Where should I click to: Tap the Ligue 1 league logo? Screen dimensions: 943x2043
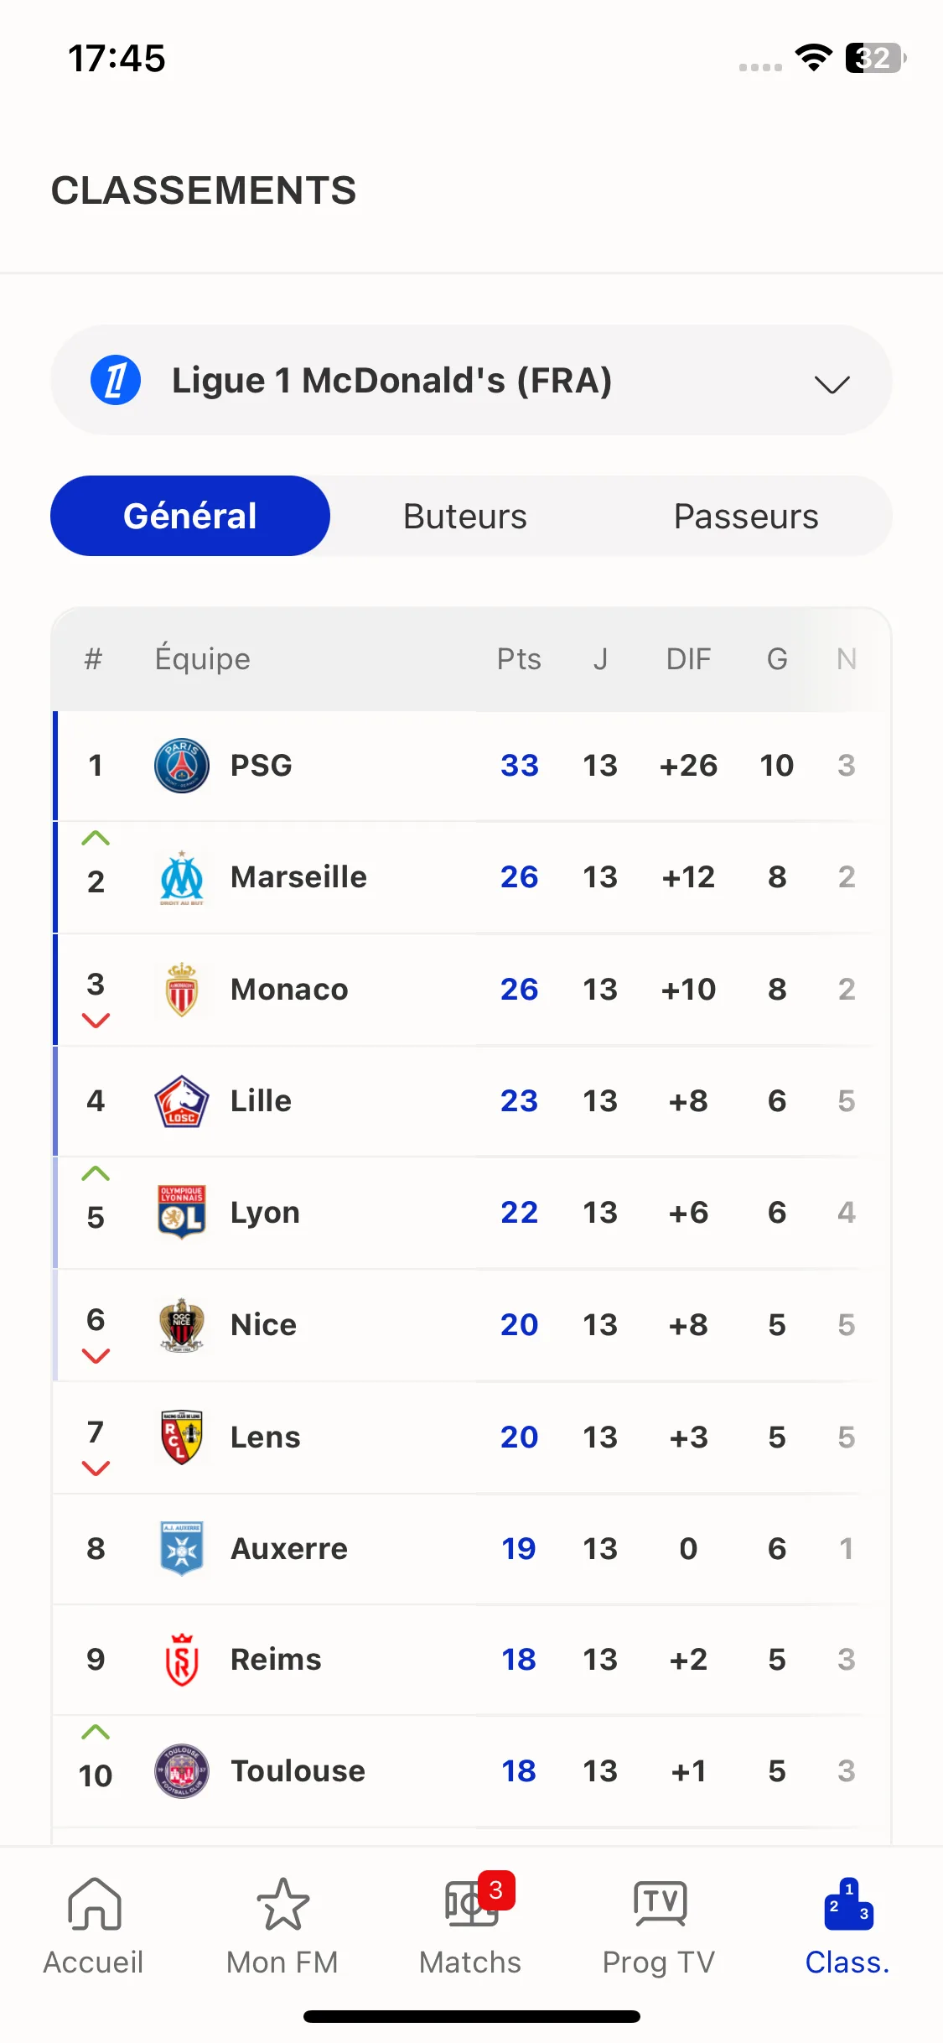[x=116, y=380]
